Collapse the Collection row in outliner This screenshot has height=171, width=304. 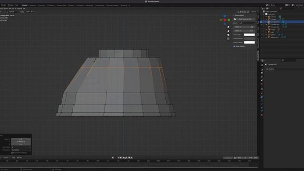point(264,14)
